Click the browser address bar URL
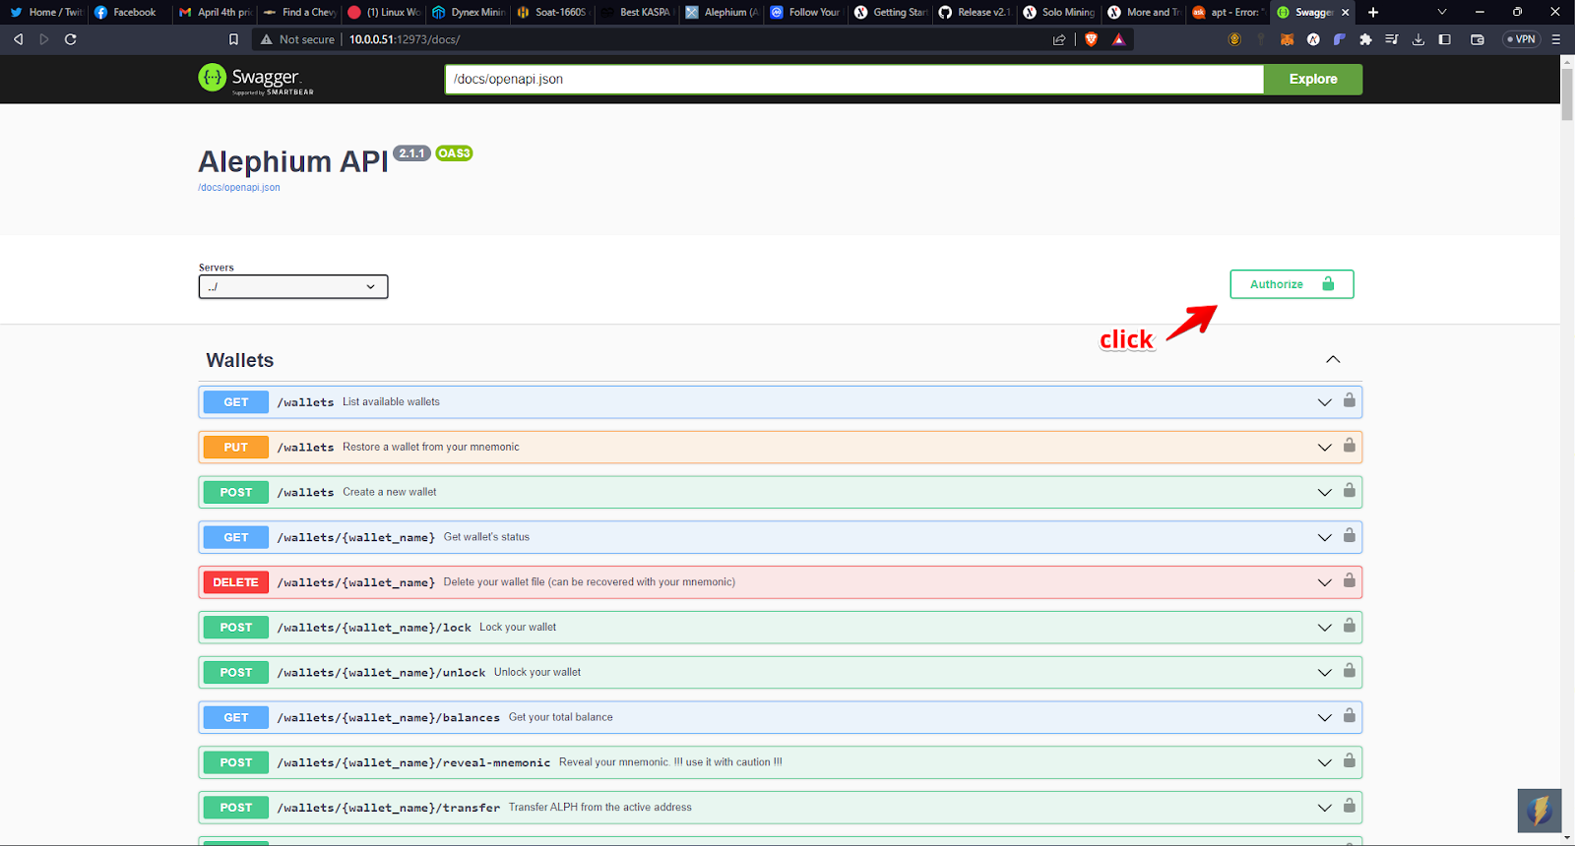Image resolution: width=1575 pixels, height=846 pixels. pyautogui.click(x=405, y=39)
